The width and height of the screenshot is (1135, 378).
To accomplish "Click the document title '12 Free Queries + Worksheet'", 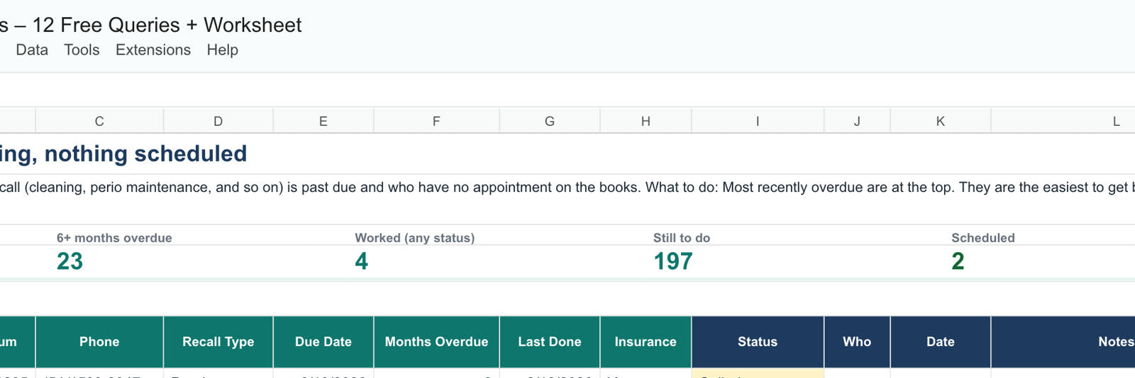I will tap(167, 25).
